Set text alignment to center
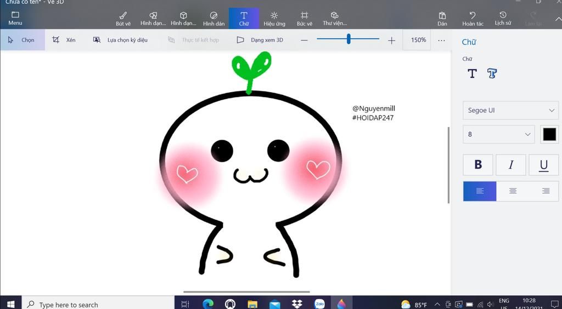 (x=513, y=191)
